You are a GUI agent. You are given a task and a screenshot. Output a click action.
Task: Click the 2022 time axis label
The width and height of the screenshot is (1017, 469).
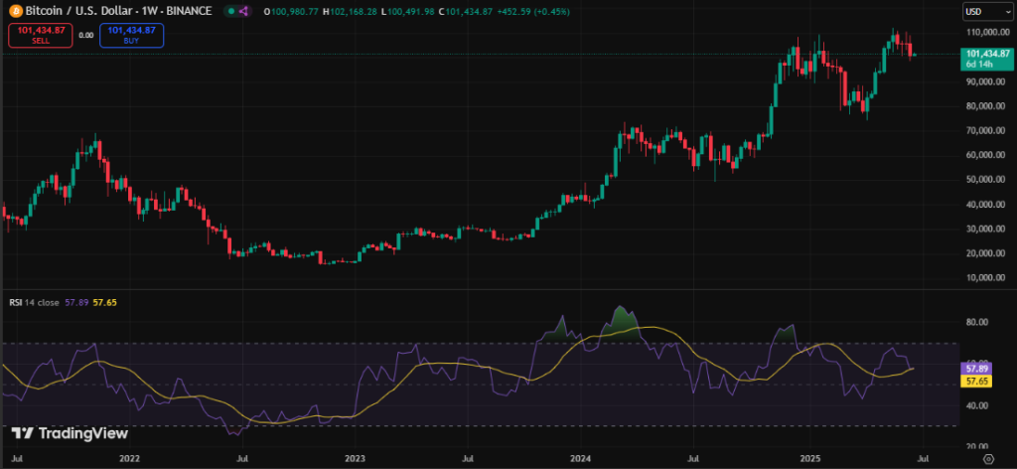129,459
